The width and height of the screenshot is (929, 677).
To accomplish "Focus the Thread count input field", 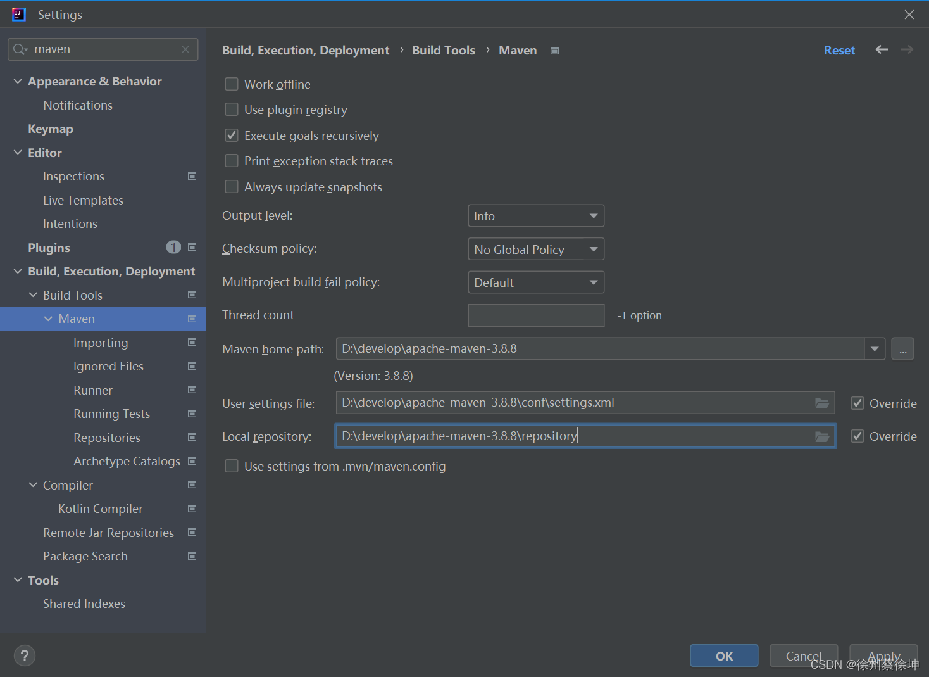I will pos(536,315).
